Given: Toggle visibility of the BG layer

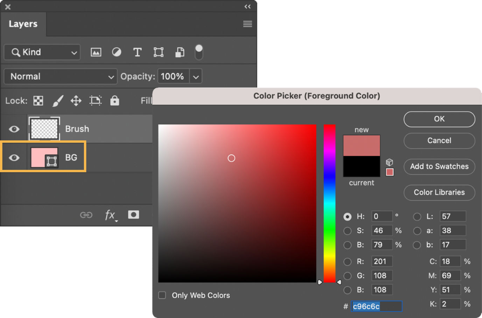Looking at the screenshot, I should (14, 158).
